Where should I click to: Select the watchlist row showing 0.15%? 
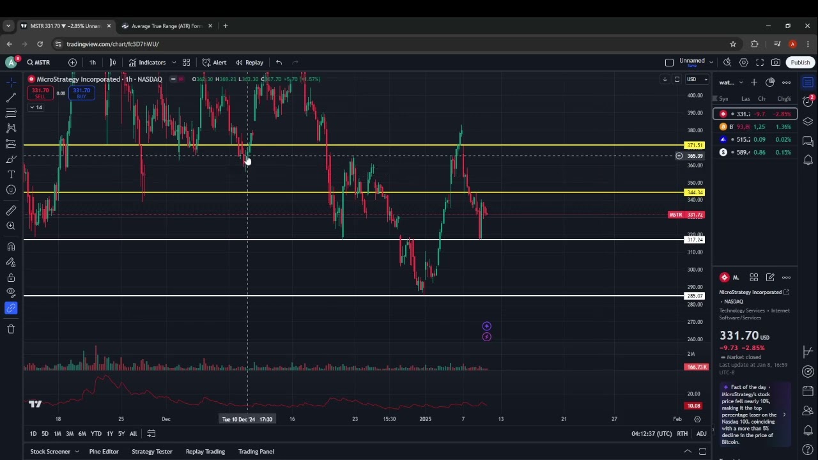tap(755, 152)
